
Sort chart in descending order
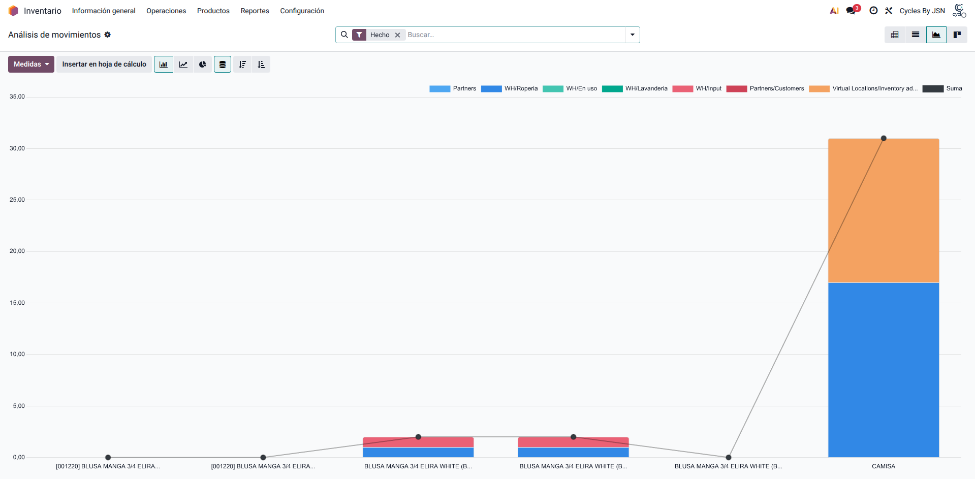point(242,65)
